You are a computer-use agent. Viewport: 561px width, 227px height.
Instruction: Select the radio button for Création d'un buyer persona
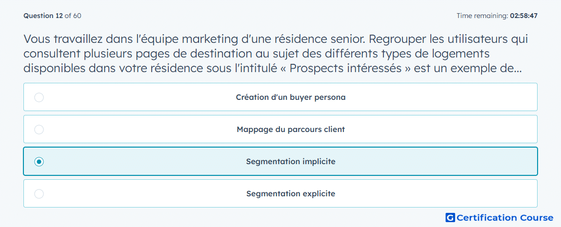39,97
